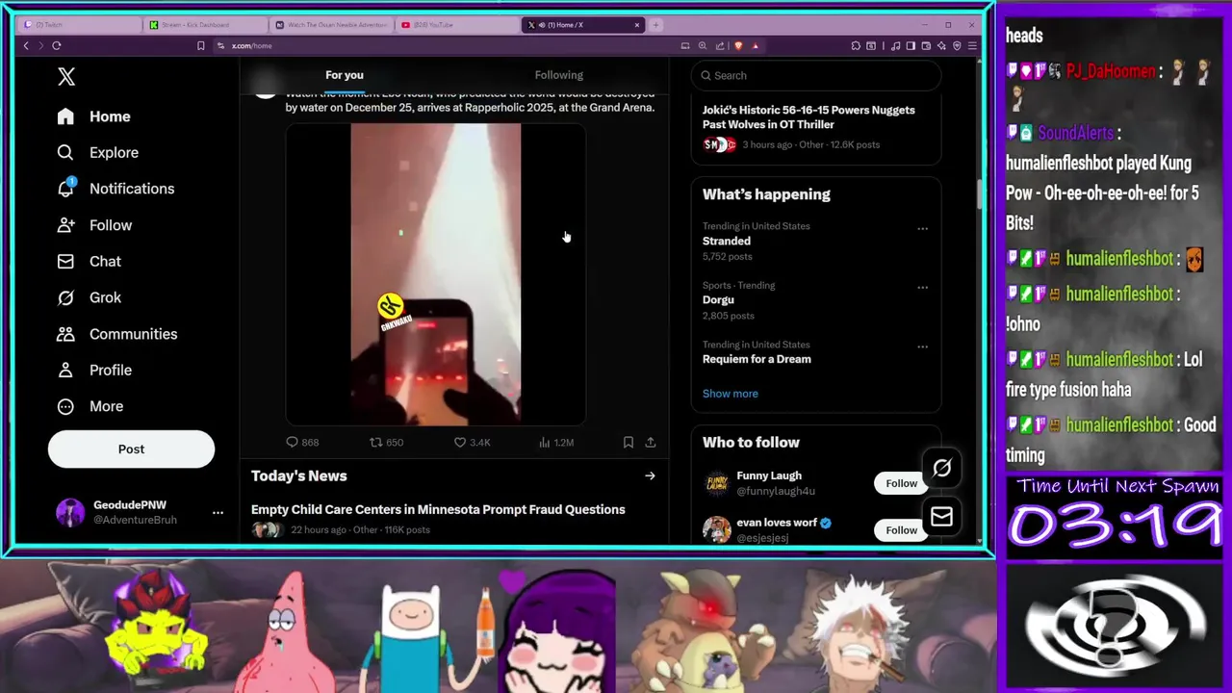This screenshot has width=1232, height=693.
Task: Open the floating messages envelope button
Action: (941, 518)
